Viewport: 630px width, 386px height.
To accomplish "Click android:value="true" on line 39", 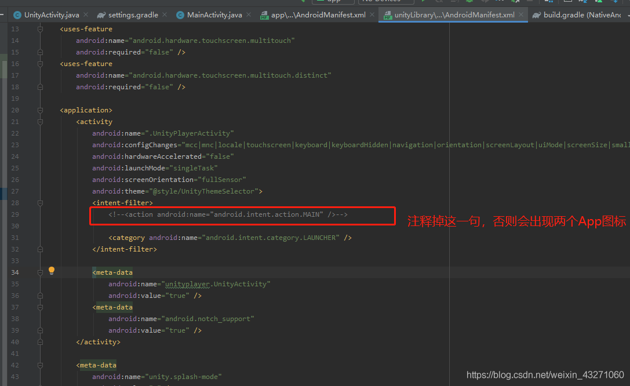I will pyautogui.click(x=148, y=330).
